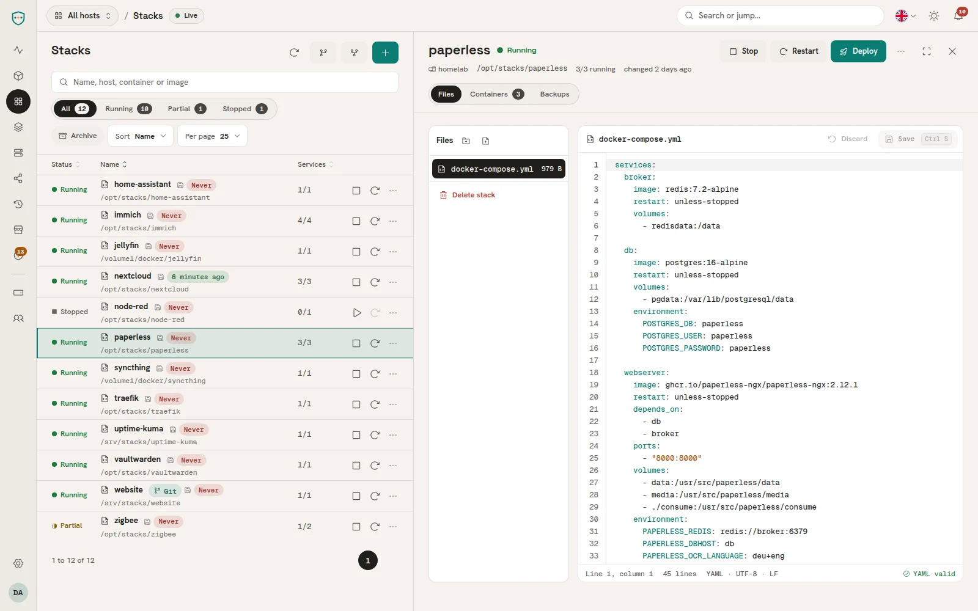The height and width of the screenshot is (611, 978).
Task: Toggle the light/dark theme sun icon
Action: [x=934, y=16]
